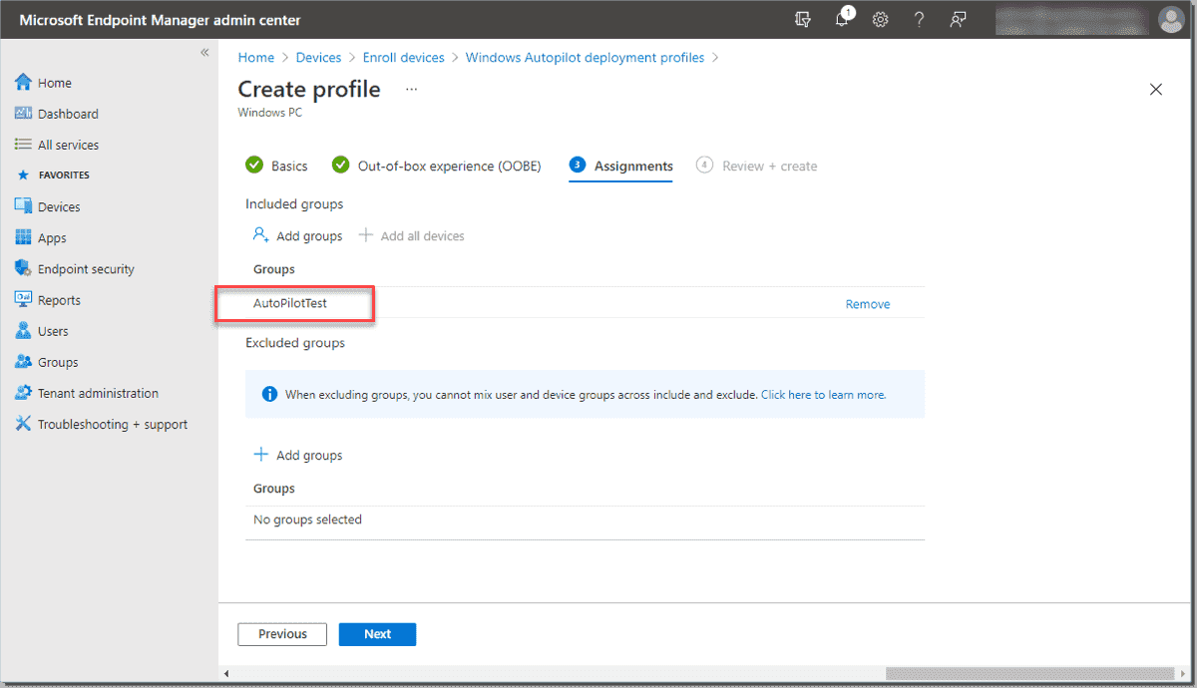
Task: Switch to the Basics tab
Action: coord(288,166)
